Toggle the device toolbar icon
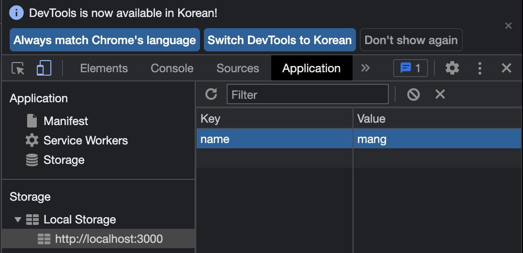Image resolution: width=523 pixels, height=253 pixels. coord(44,68)
